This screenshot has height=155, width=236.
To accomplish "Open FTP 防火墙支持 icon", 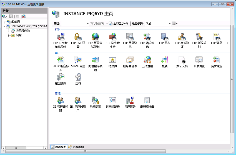I will click(x=112, y=41).
